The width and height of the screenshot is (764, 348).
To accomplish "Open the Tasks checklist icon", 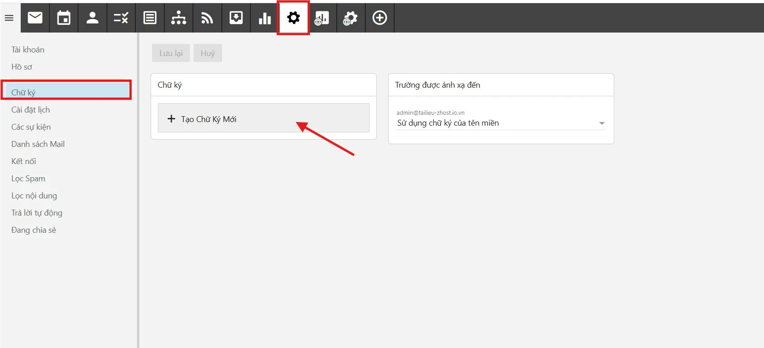I will click(121, 18).
